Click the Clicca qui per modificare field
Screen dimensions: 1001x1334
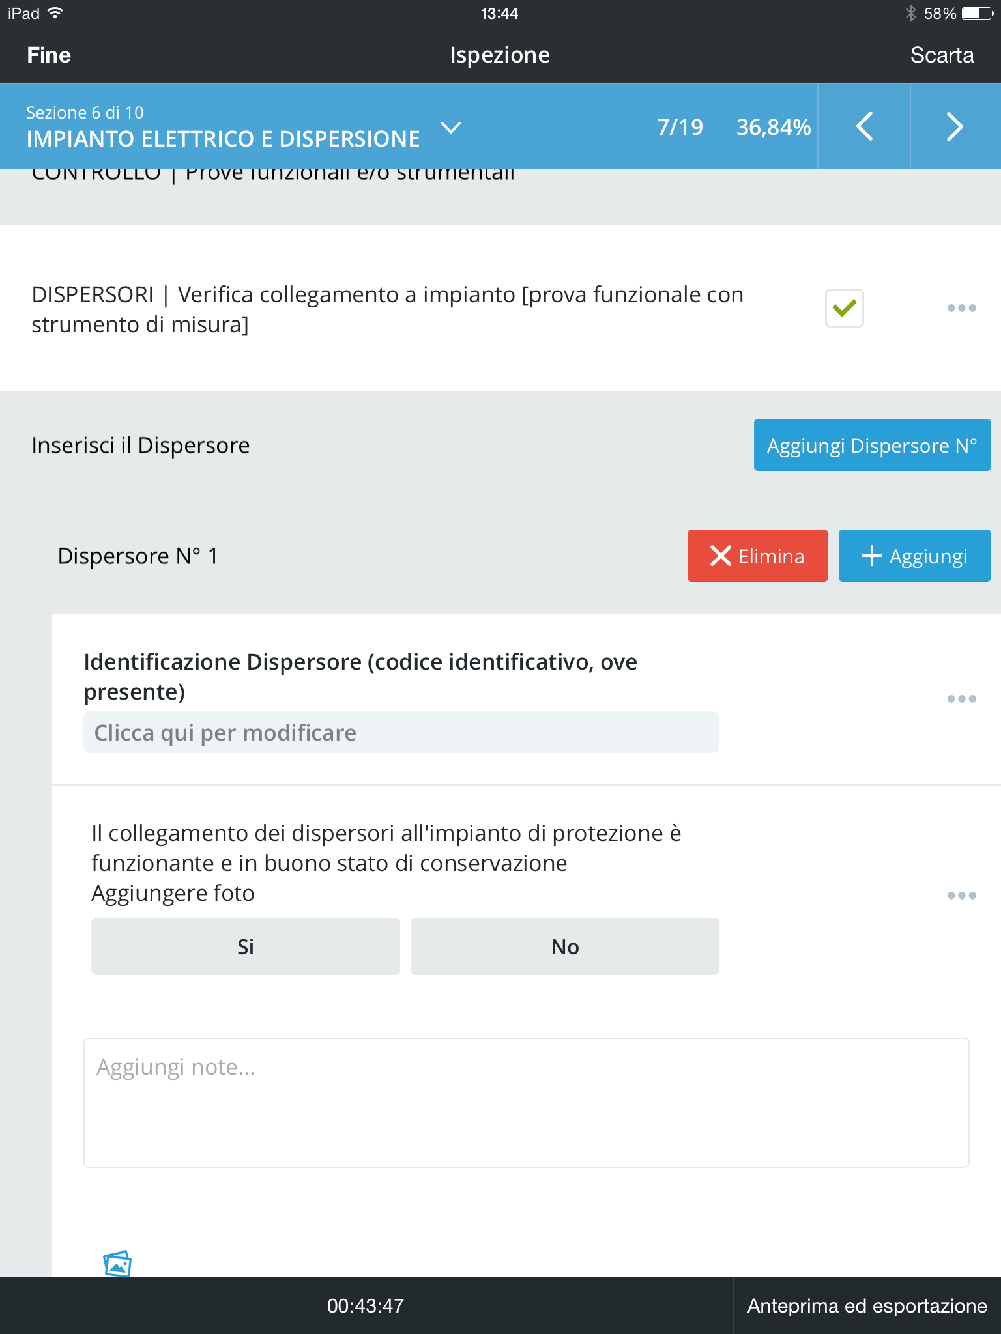click(x=401, y=733)
